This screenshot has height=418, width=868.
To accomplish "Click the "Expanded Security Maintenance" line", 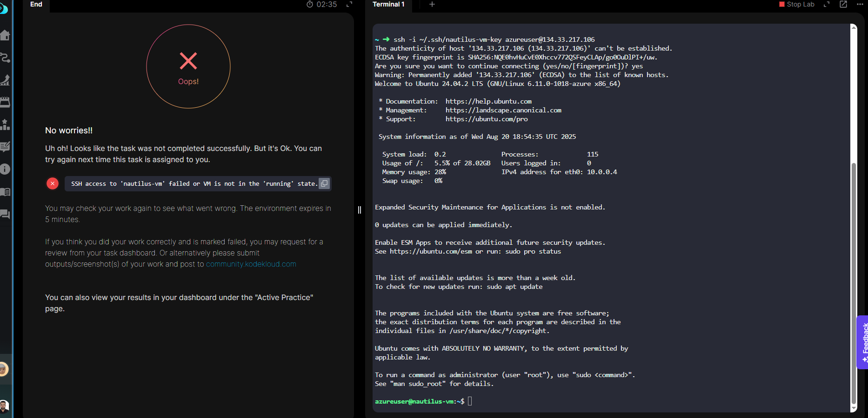I will [x=490, y=207].
